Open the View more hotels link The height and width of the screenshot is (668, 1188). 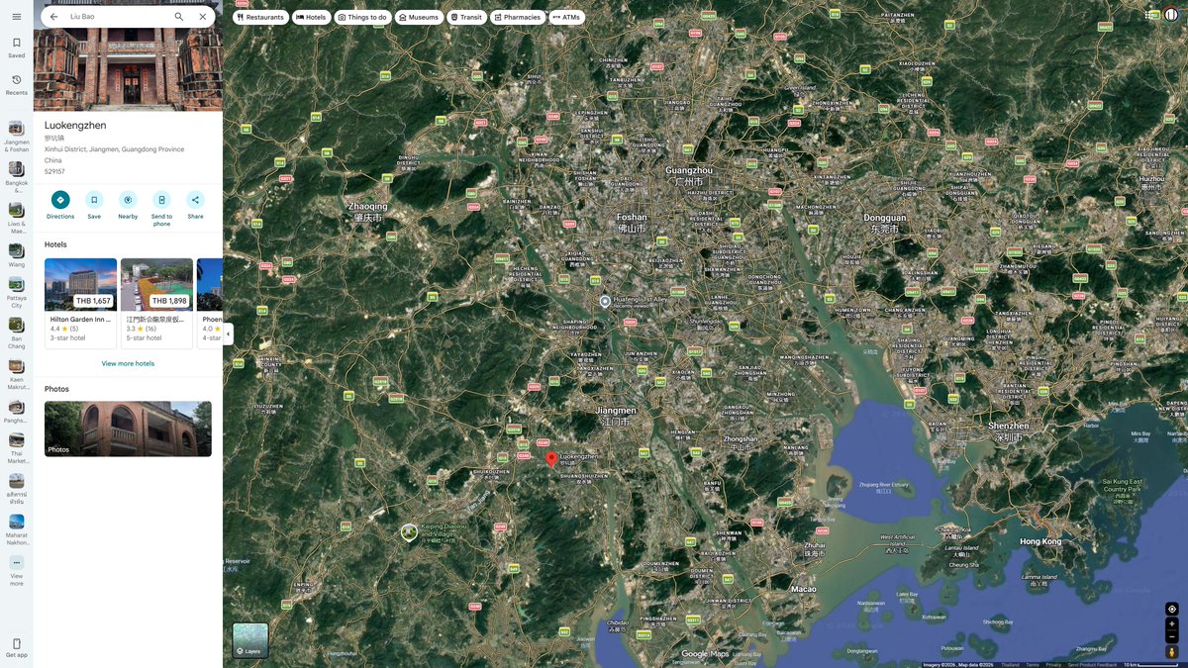(127, 363)
